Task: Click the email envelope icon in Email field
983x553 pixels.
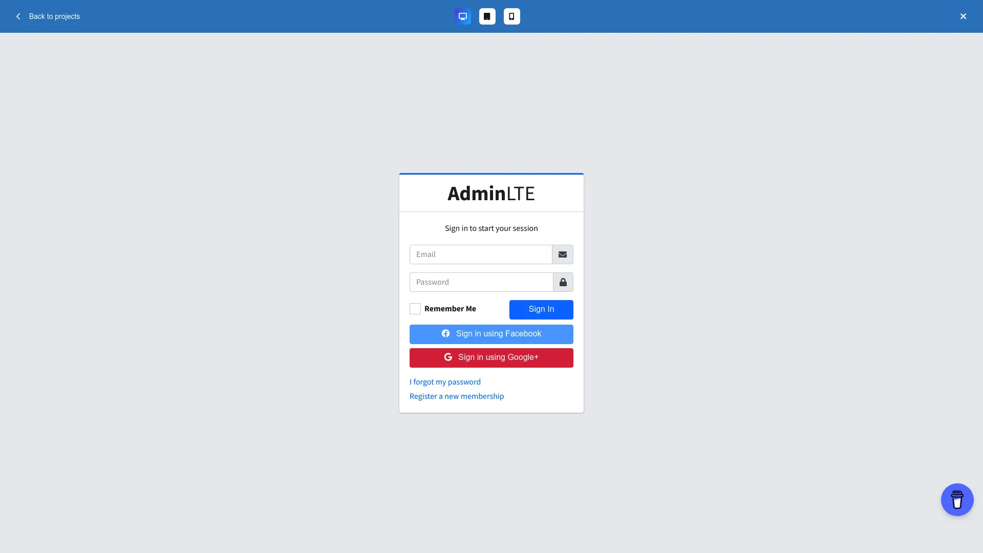Action: point(562,254)
